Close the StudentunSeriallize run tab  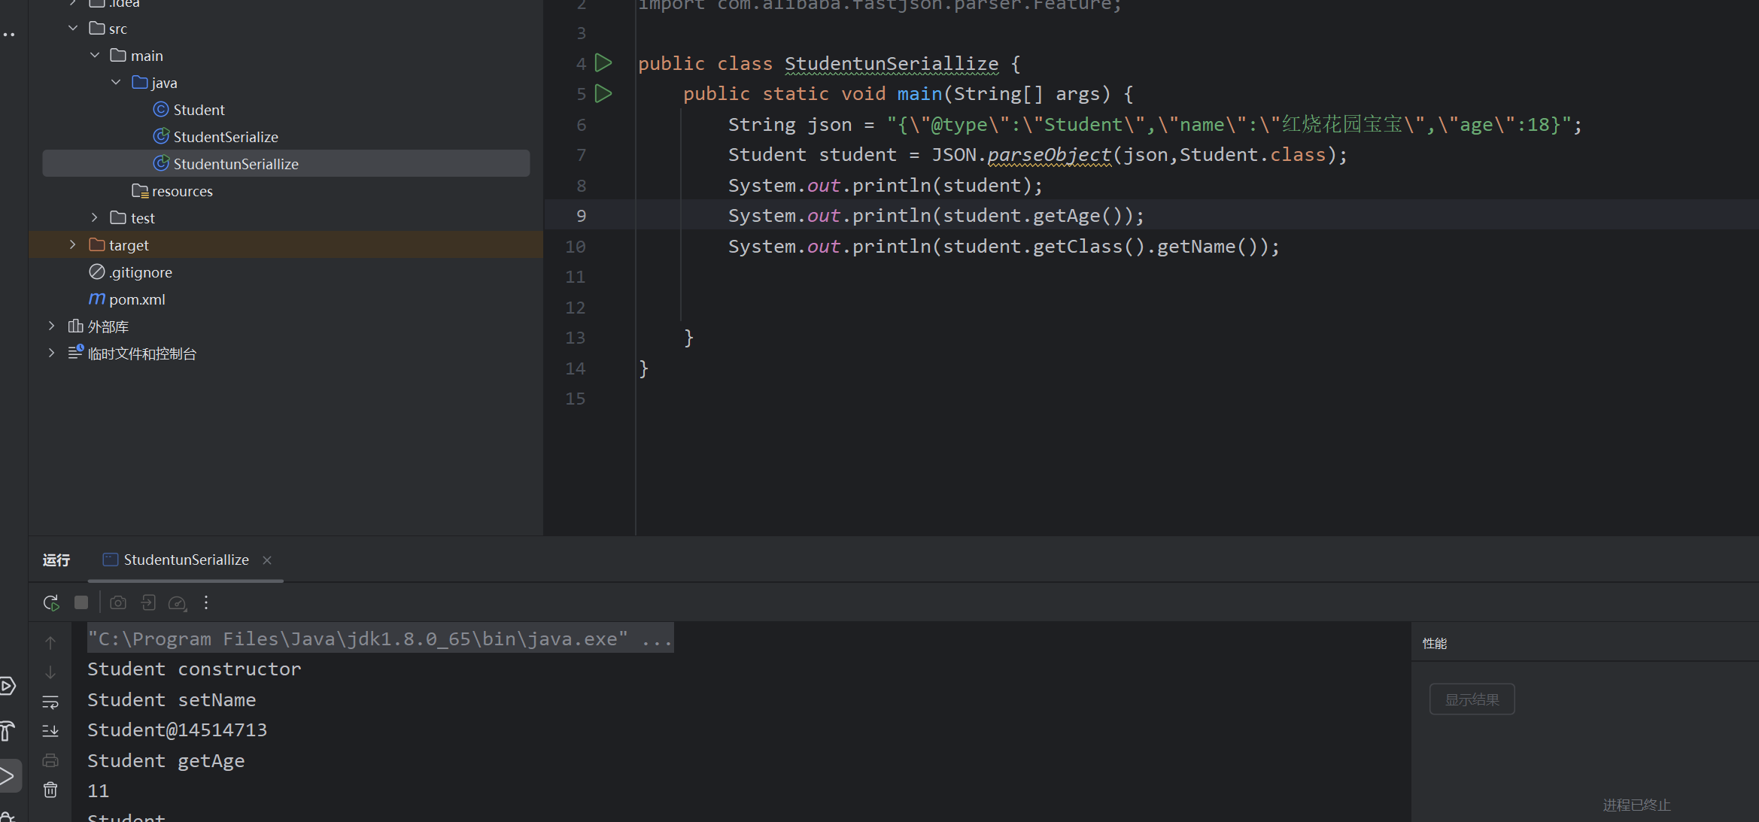pos(267,560)
